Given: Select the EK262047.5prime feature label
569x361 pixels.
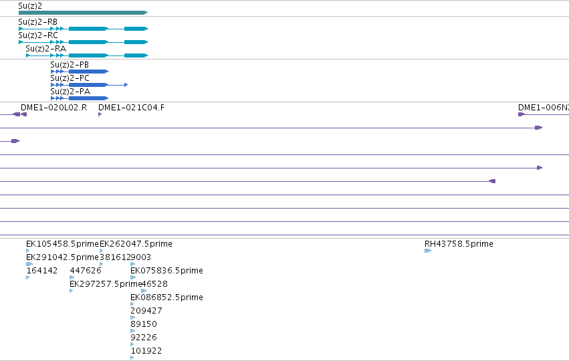Looking at the screenshot, I should coord(136,244).
